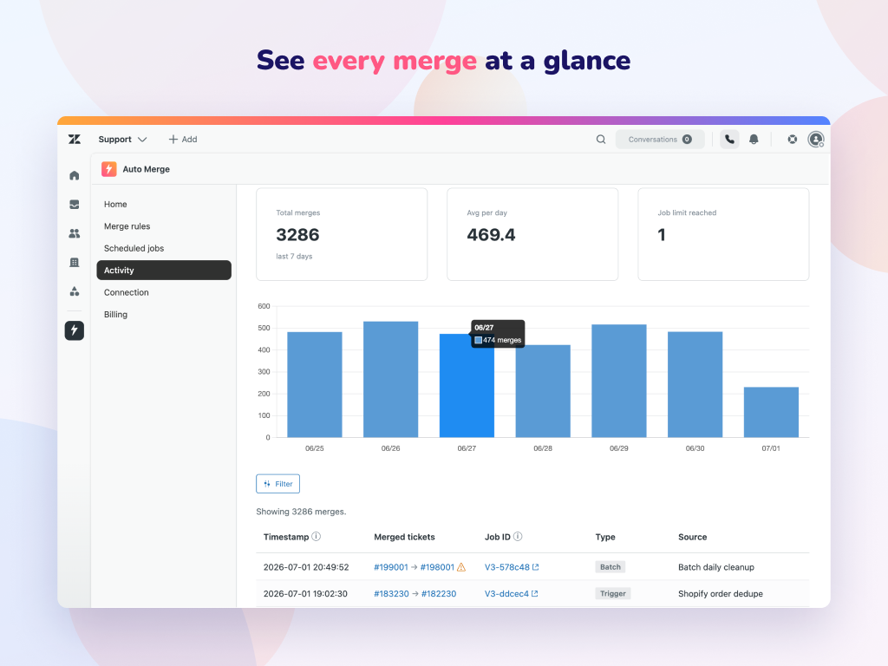The height and width of the screenshot is (666, 888).
Task: Open the Organizations building icon
Action: point(75,262)
